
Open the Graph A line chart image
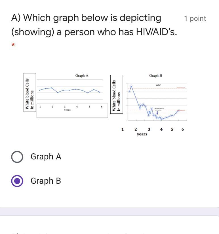click(66, 96)
